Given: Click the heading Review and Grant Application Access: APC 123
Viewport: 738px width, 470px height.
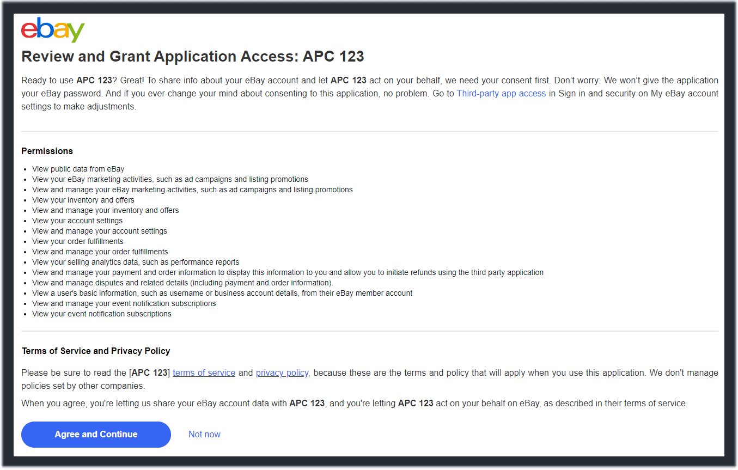Looking at the screenshot, I should point(193,57).
